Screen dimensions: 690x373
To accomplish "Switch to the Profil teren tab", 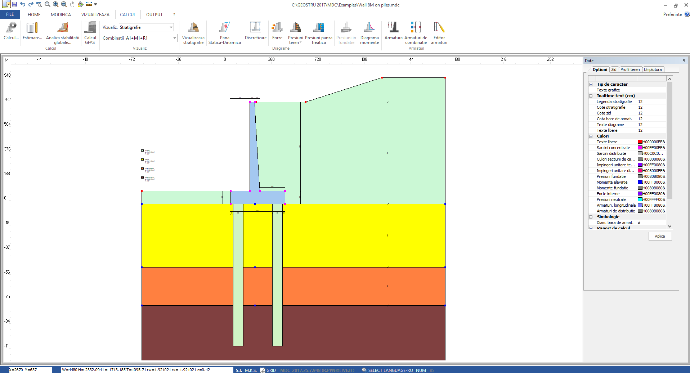I will click(x=630, y=70).
